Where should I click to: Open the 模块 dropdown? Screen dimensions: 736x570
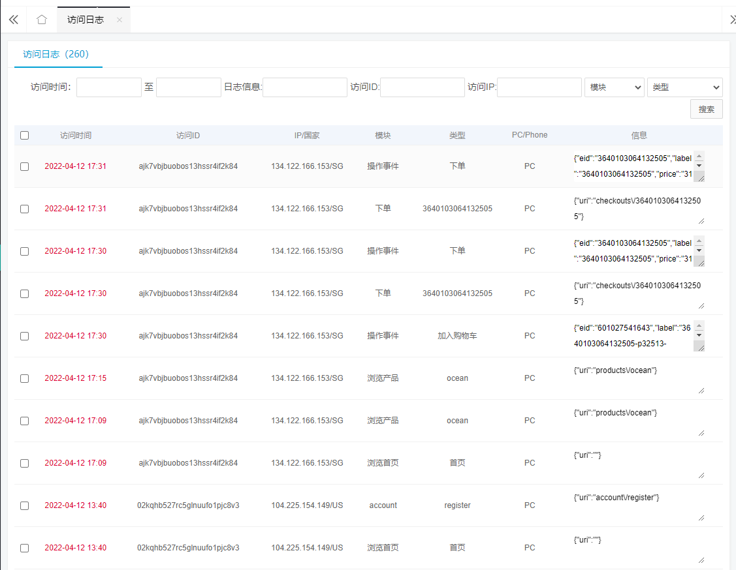615,87
